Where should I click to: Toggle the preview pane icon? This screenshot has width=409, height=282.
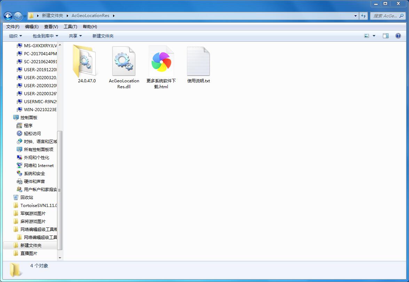(x=386, y=36)
